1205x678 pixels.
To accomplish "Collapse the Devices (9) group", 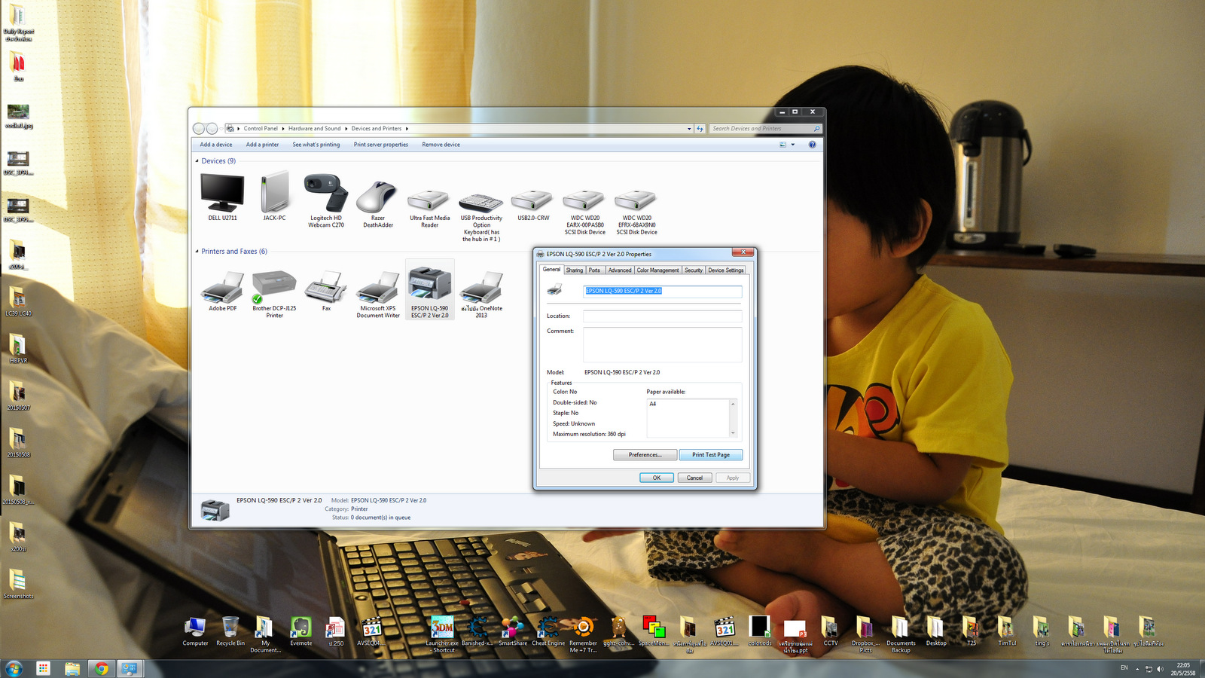I will [x=197, y=161].
